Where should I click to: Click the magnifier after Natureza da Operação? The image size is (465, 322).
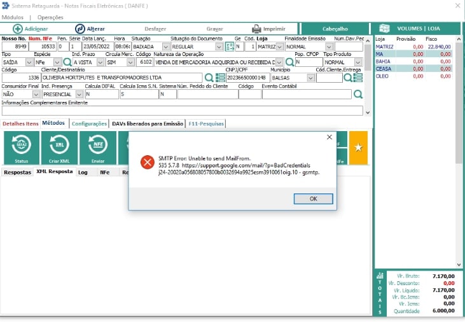pyautogui.click(x=289, y=62)
